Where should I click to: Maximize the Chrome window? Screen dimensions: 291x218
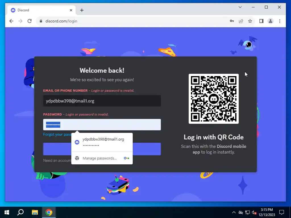(x=266, y=7)
